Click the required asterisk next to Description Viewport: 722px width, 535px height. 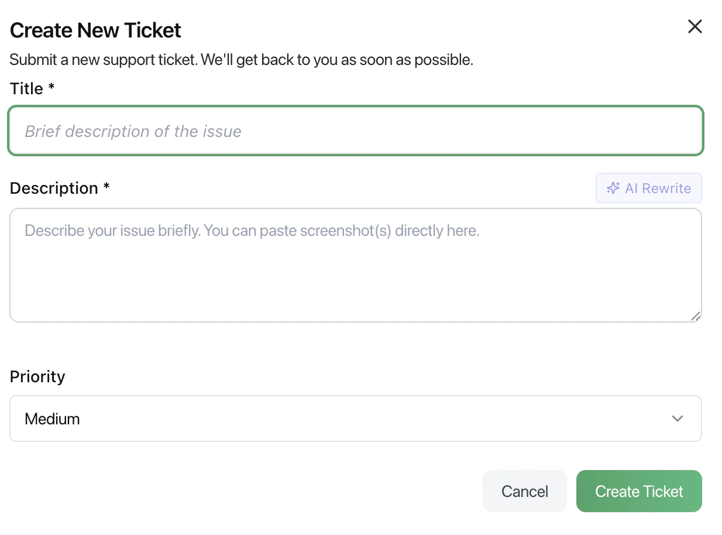point(106,187)
